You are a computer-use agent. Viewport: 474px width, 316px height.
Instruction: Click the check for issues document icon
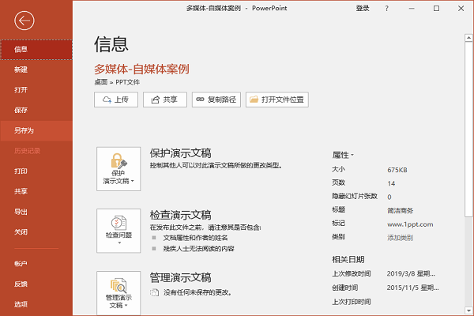118,223
